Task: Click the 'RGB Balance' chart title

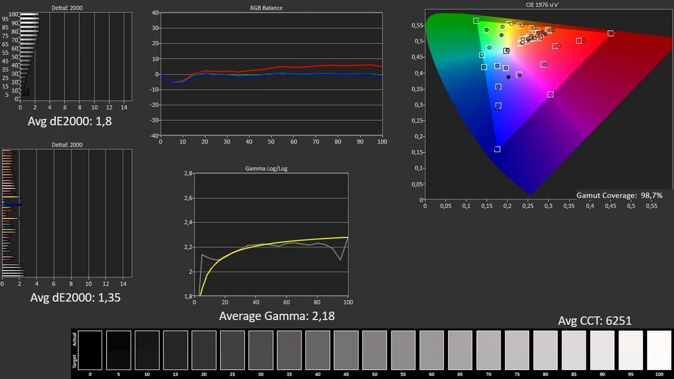Action: [x=266, y=8]
